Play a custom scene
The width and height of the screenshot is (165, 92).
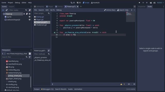tap(154, 3)
